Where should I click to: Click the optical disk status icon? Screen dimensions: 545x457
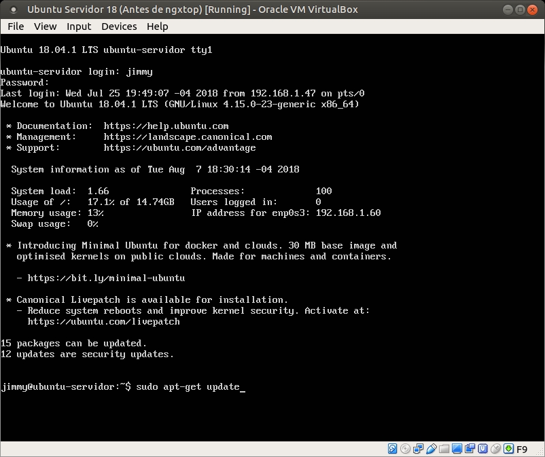pyautogui.click(x=405, y=449)
